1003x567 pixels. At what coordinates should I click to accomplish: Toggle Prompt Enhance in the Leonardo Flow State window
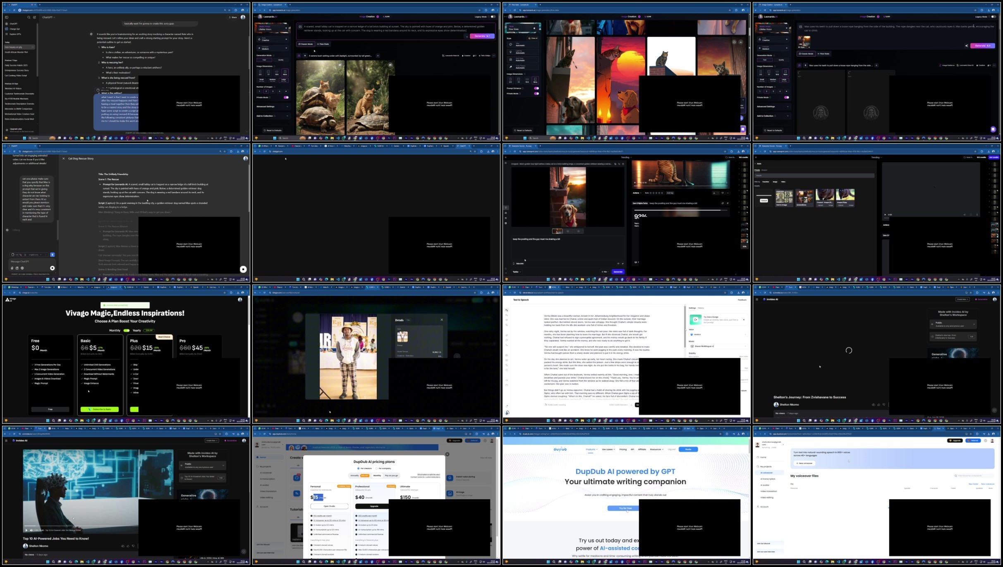(x=536, y=88)
